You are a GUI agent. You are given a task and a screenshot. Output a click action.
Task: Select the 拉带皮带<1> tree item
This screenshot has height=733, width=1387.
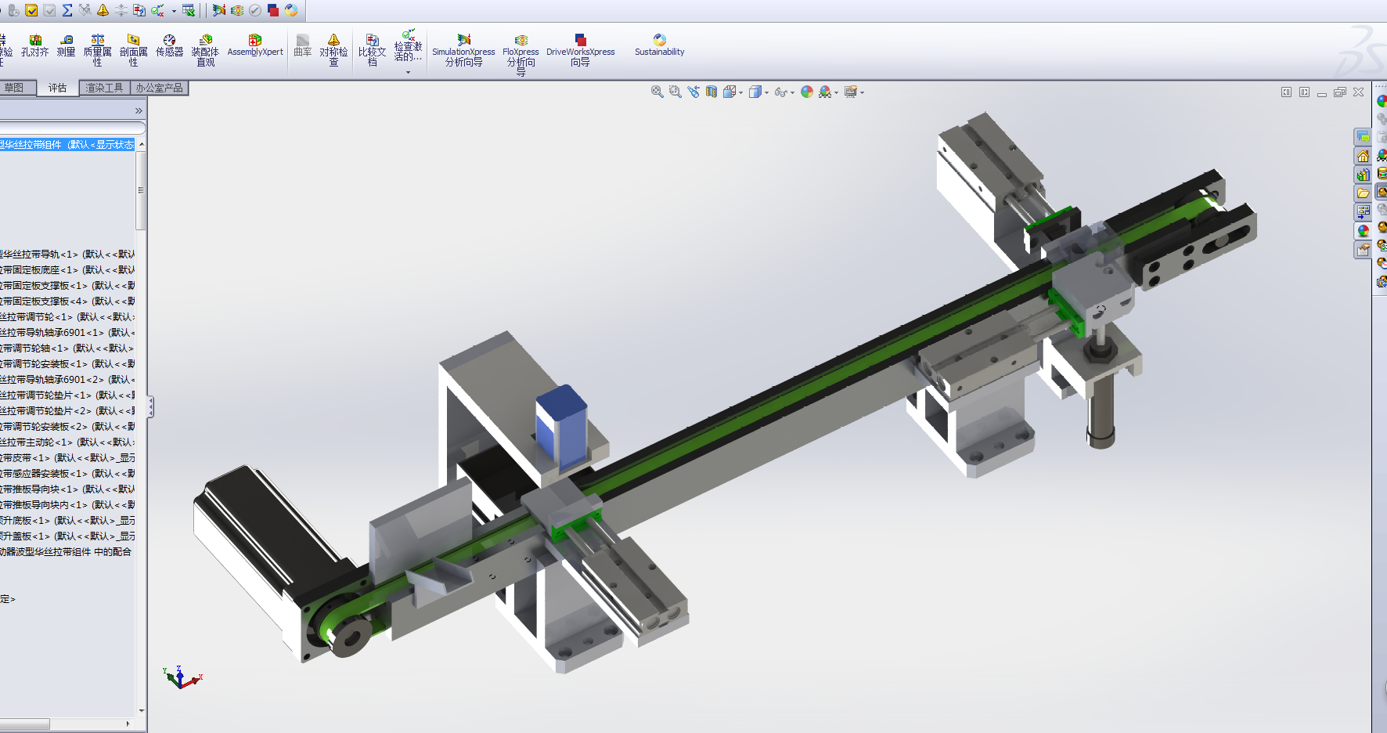[26, 457]
